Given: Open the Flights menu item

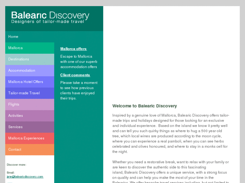Looking at the screenshot, I should pyautogui.click(x=30, y=104).
